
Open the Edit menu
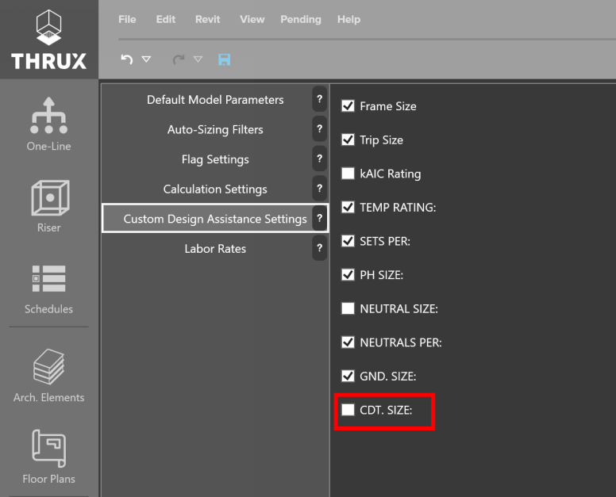click(x=166, y=19)
